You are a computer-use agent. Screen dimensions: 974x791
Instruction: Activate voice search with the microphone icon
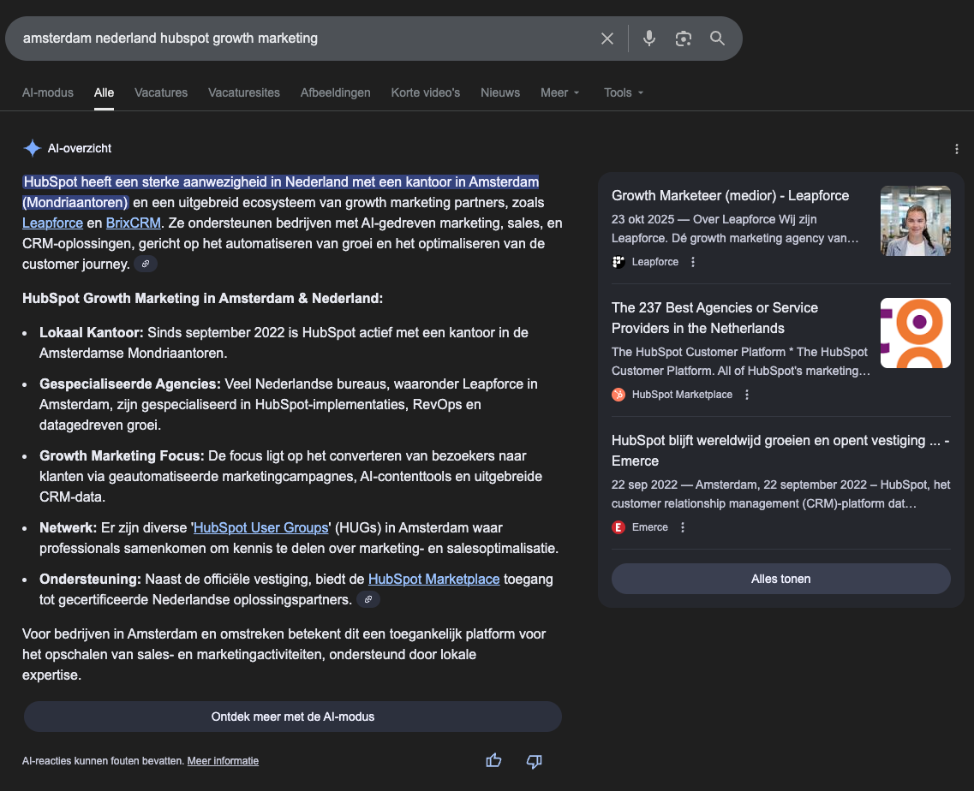pyautogui.click(x=648, y=38)
